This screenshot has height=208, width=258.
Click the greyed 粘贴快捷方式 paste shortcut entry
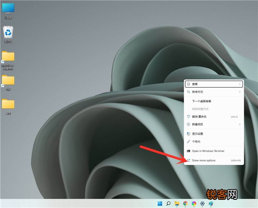(214, 109)
